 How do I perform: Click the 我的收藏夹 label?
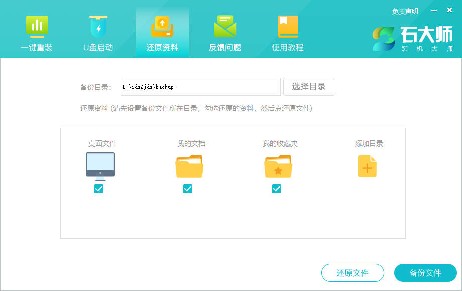280,143
